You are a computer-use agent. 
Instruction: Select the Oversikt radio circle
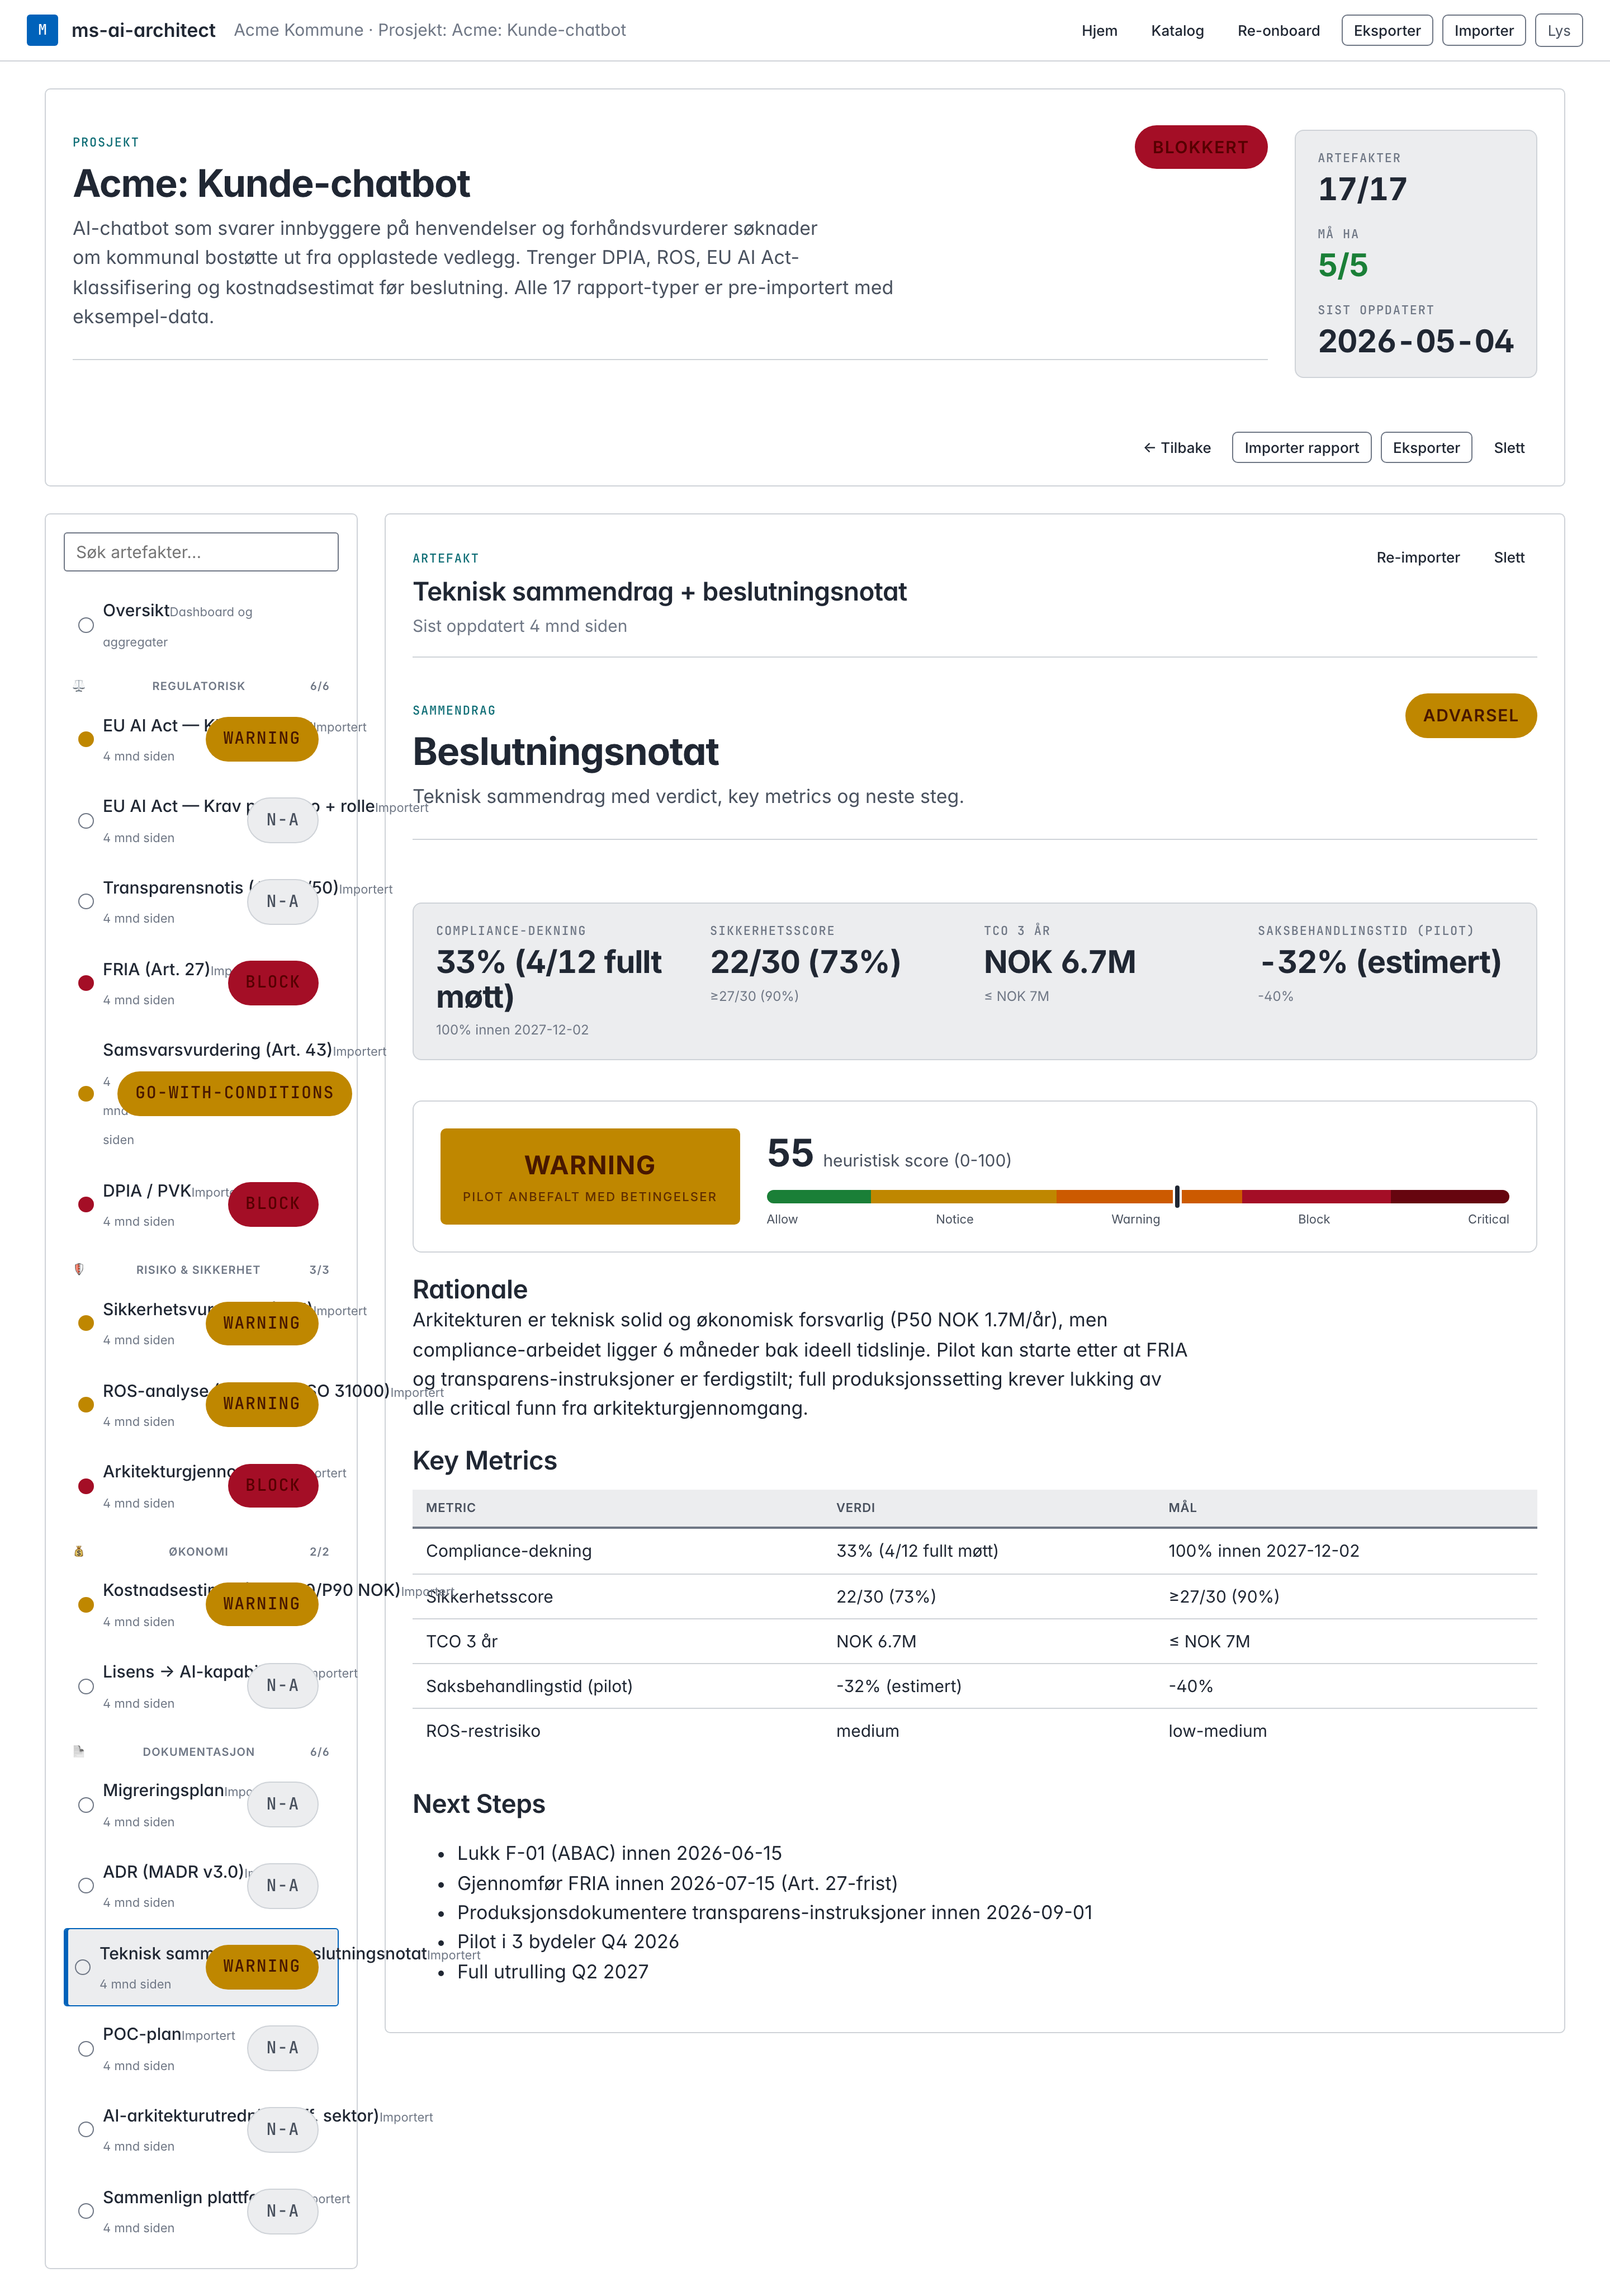tap(86, 625)
